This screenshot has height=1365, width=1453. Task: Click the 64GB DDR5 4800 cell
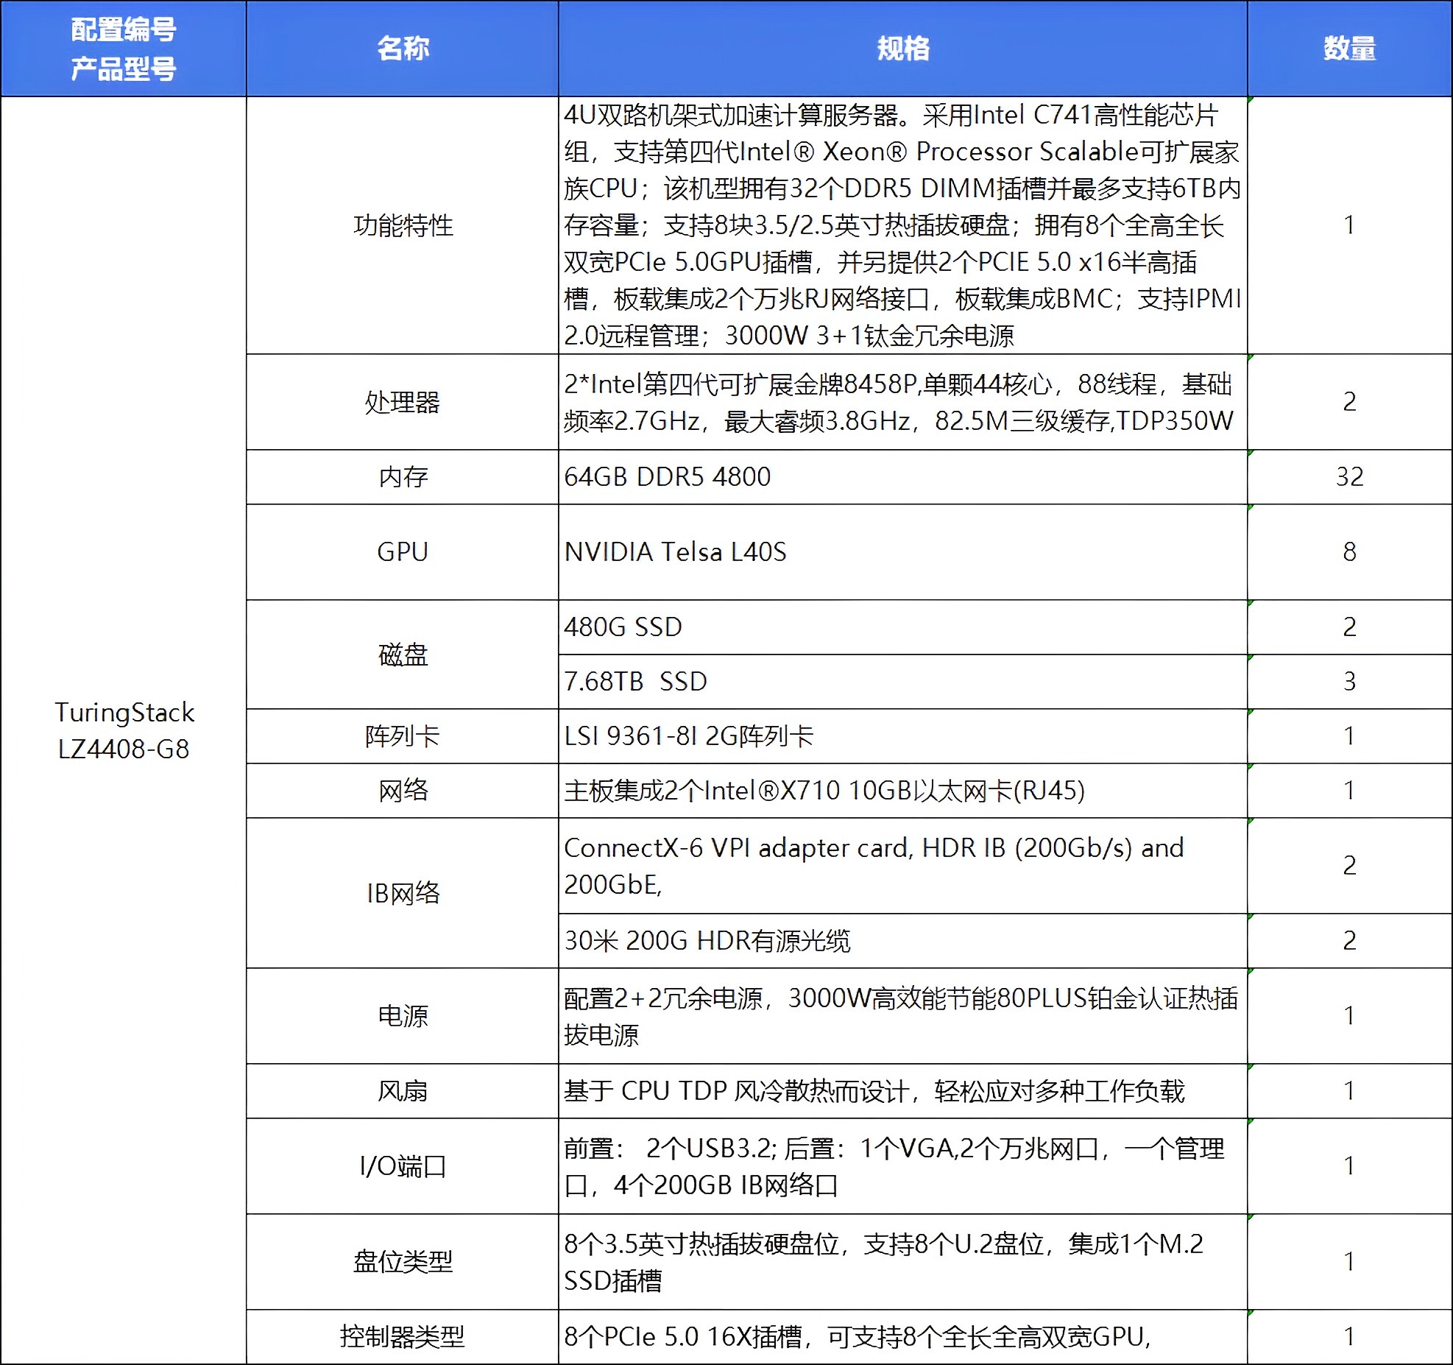coord(903,477)
